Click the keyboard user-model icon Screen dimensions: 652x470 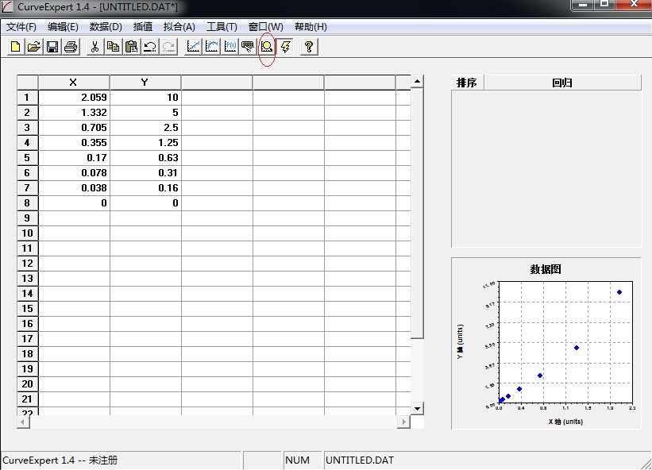pos(249,47)
